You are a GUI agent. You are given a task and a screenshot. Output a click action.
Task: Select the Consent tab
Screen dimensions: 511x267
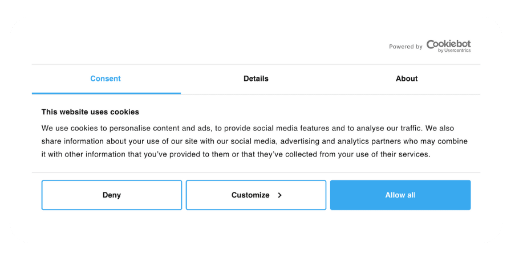[106, 79]
